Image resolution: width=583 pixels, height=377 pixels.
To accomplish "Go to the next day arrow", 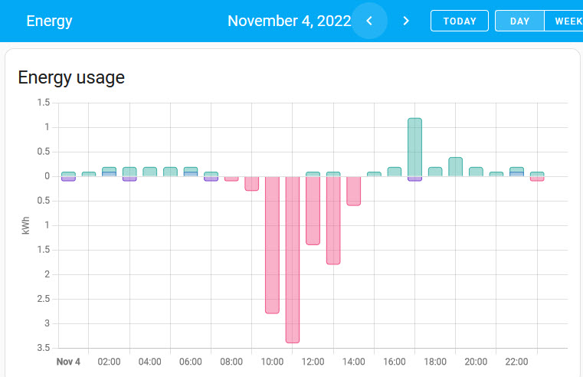I will [406, 21].
